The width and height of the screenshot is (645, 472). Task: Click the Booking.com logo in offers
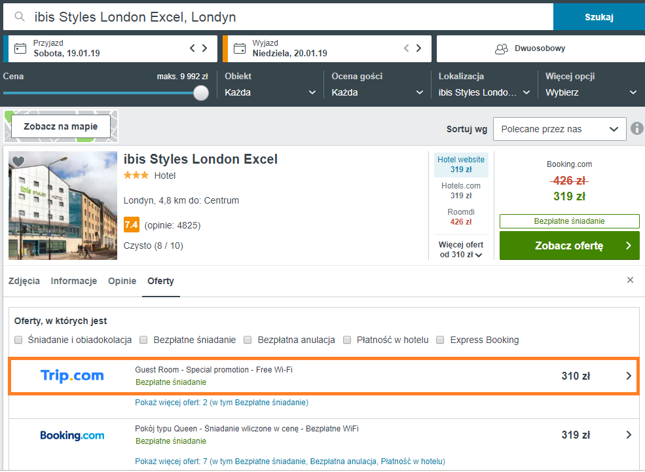click(72, 435)
